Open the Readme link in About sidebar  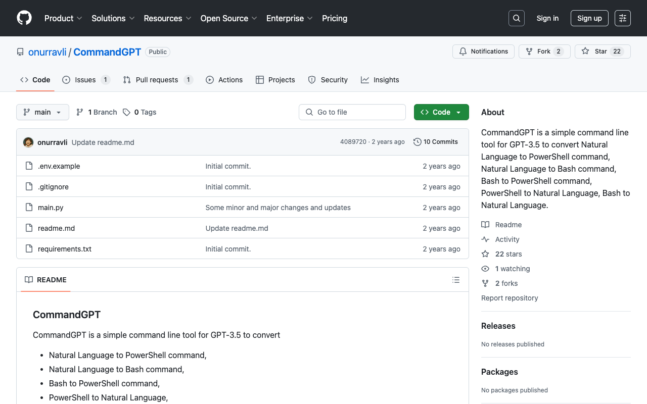tap(501, 225)
